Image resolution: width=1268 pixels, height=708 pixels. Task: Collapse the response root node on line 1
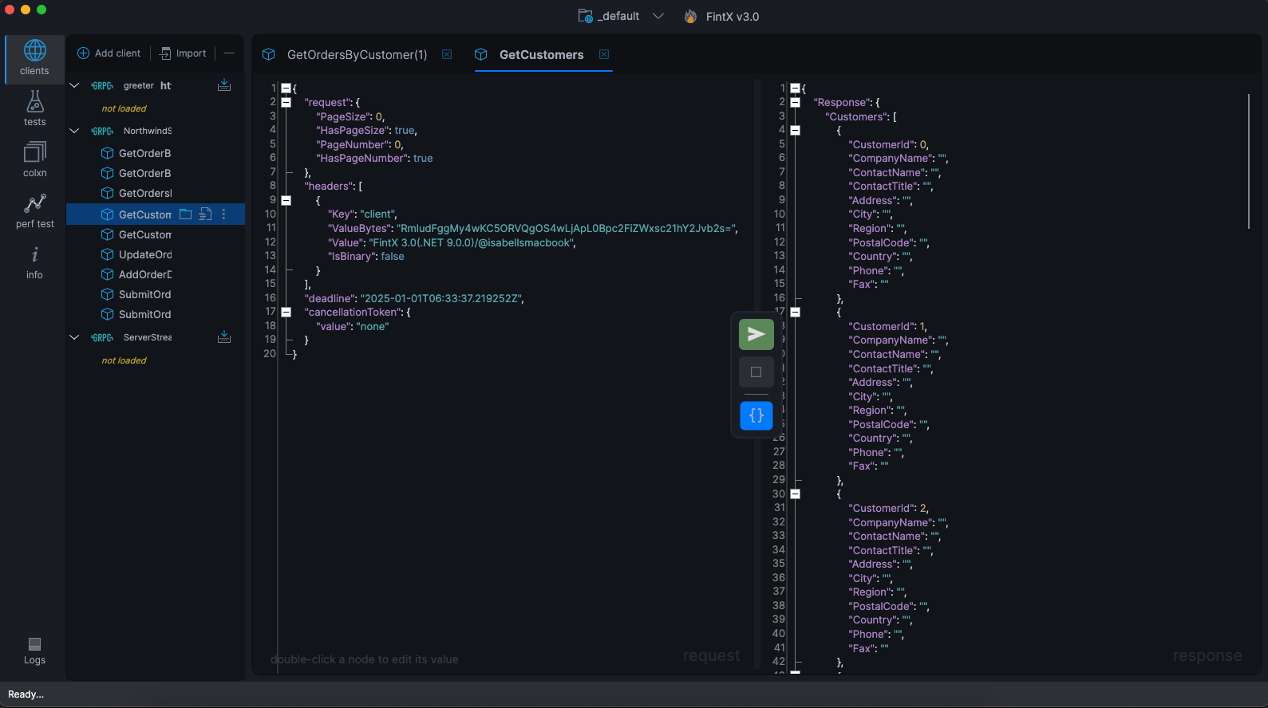click(x=795, y=88)
